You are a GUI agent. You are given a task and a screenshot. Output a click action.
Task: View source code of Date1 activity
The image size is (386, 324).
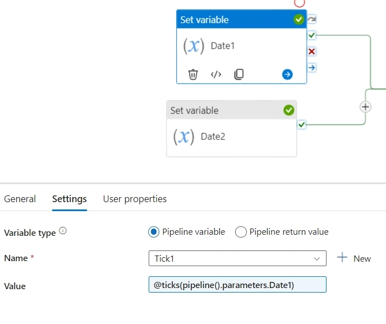pyautogui.click(x=216, y=74)
